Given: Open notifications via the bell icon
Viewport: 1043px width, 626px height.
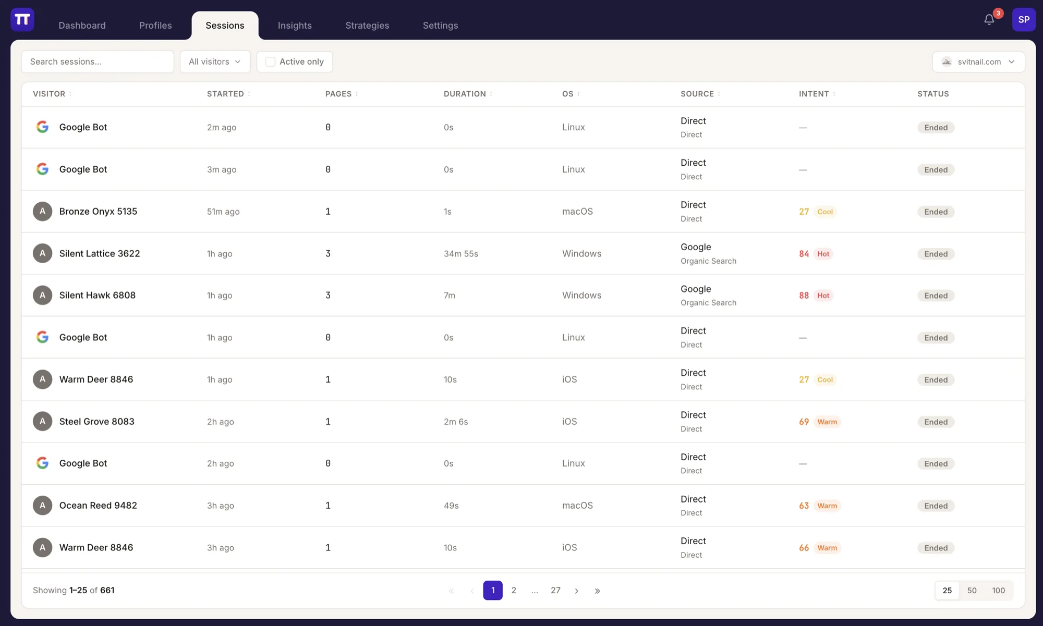Looking at the screenshot, I should pos(989,19).
